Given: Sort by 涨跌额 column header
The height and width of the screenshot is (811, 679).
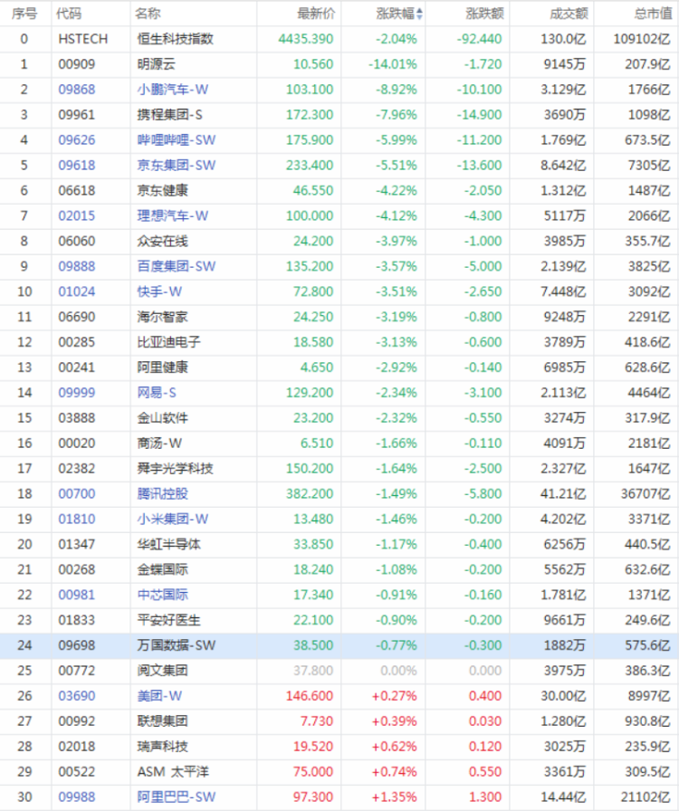Looking at the screenshot, I should coord(484,14).
